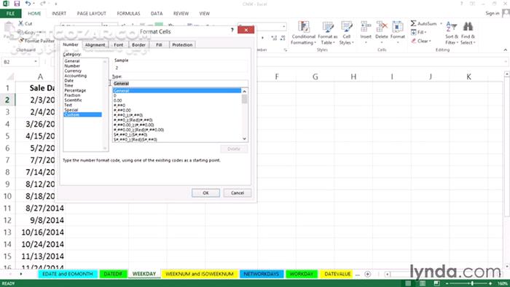Image resolution: width=510 pixels, height=287 pixels.
Task: Switch to Border tab in dialog
Action: pos(138,45)
